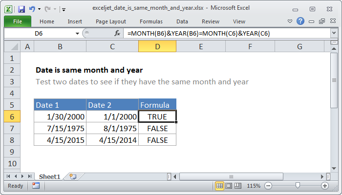The image size is (342, 195).
Task: Select row 9 header
Action: tap(12, 152)
